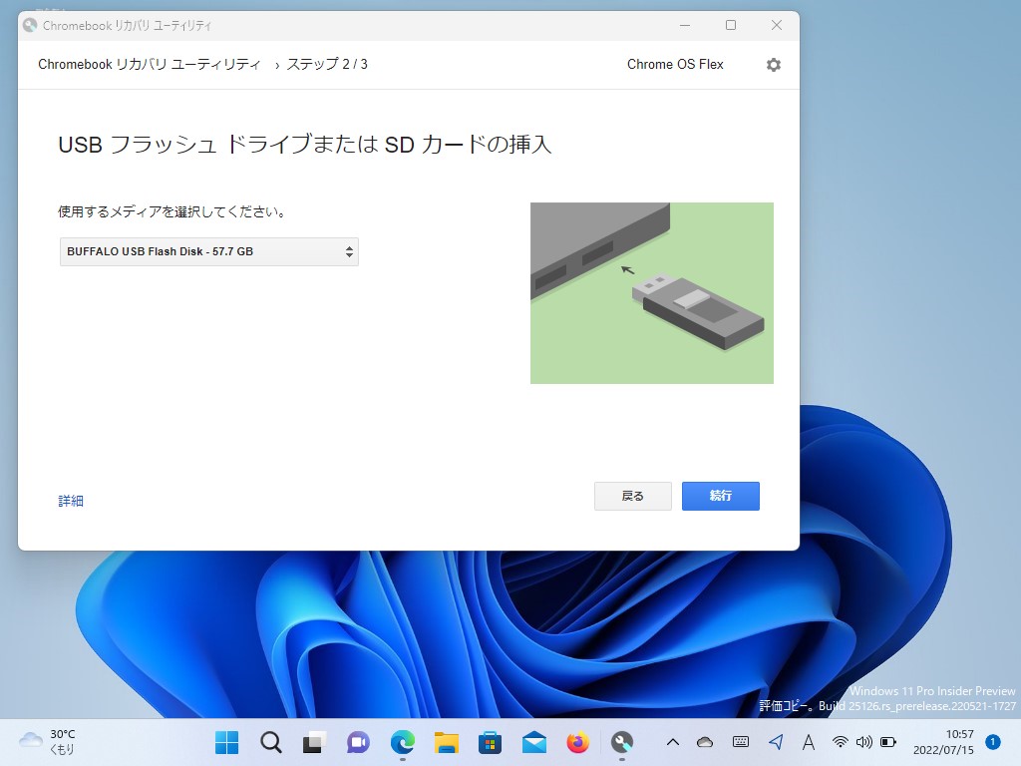Open Windows Search from the taskbar
Viewport: 1021px width, 766px height.
pyautogui.click(x=269, y=742)
